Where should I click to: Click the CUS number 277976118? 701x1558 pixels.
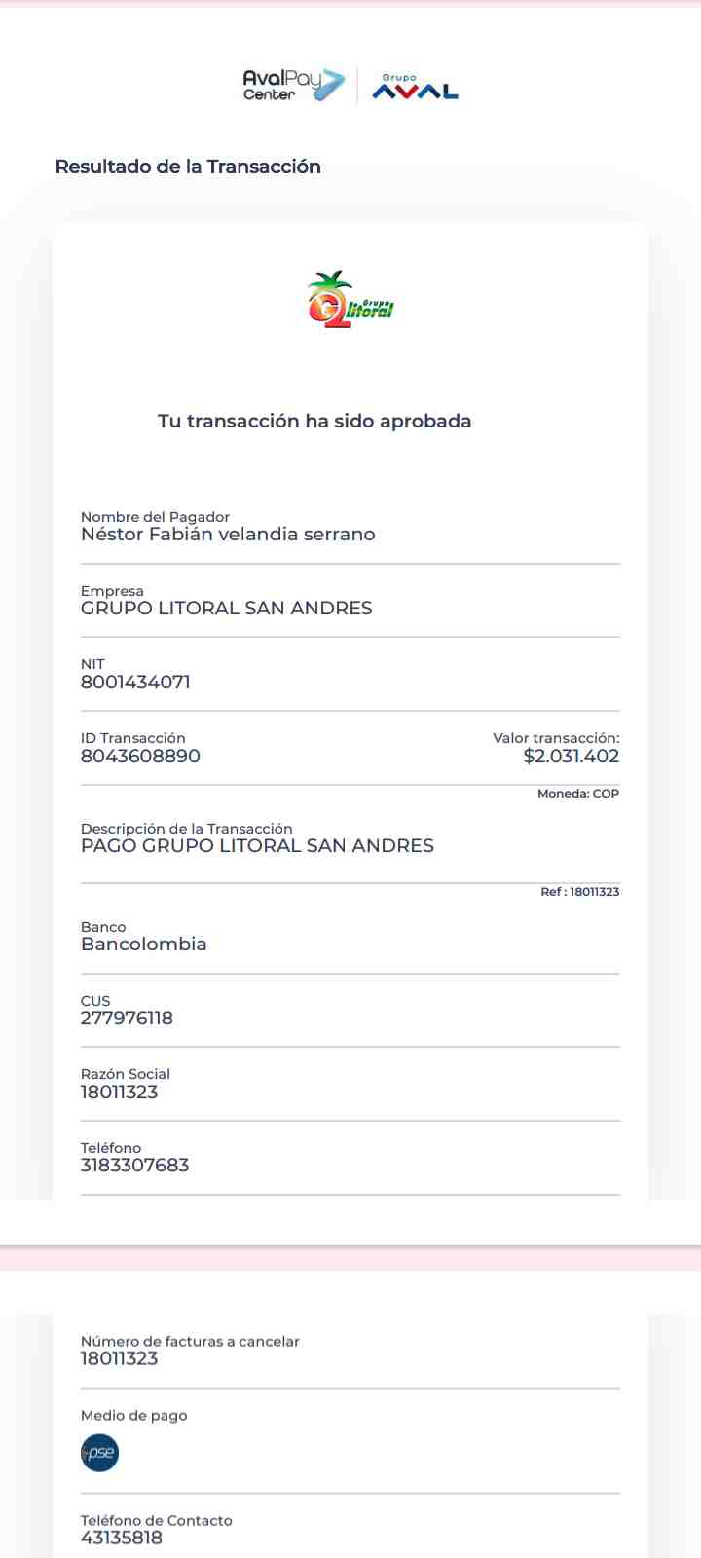[127, 1018]
